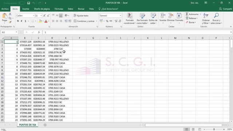This screenshot has width=233, height=131.
Task: Toggle italic formatting (K)
Action: pyautogui.click(x=21, y=21)
